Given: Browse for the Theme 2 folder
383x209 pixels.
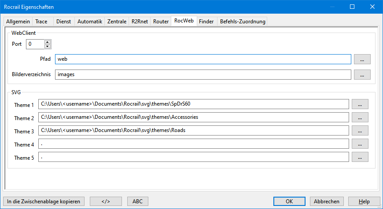Looking at the screenshot, I should (x=360, y=117).
